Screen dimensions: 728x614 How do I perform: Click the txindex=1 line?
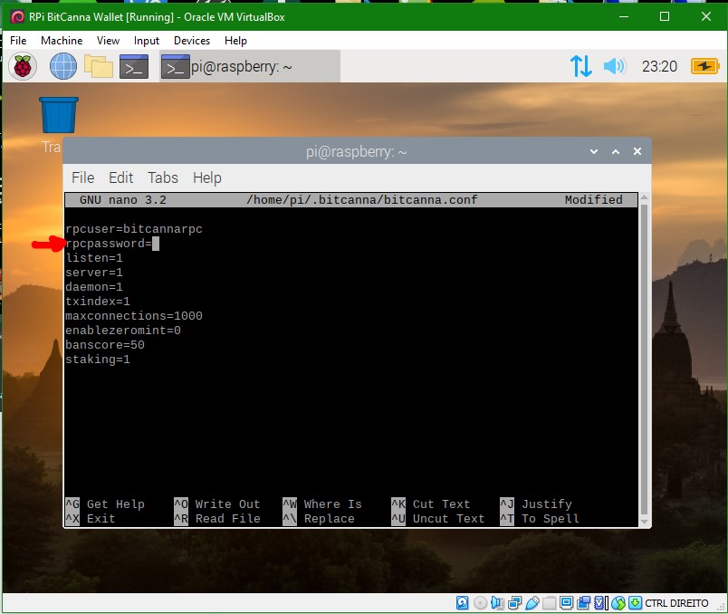pos(98,301)
